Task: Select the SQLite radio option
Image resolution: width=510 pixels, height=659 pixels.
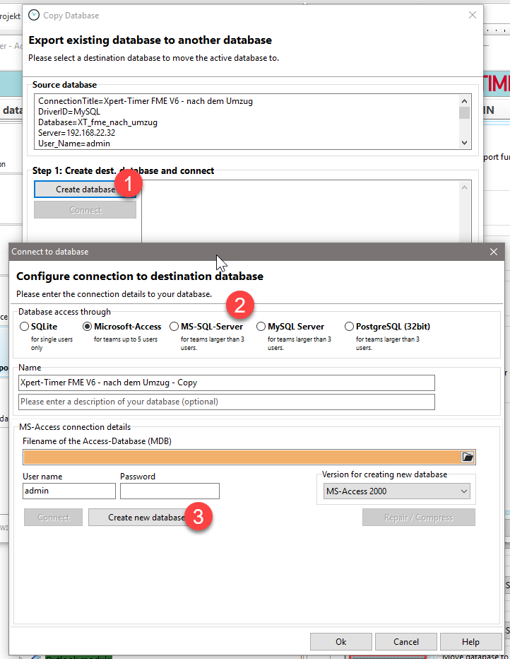Action: coord(25,327)
